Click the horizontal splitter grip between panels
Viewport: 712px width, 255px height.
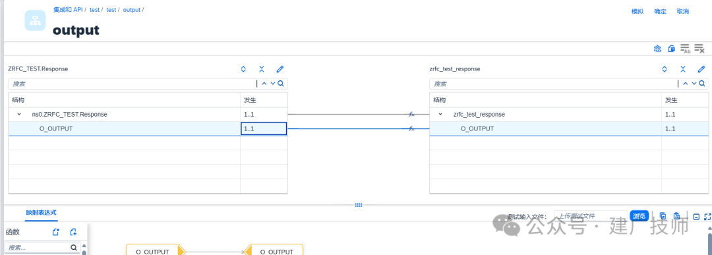tap(358, 205)
